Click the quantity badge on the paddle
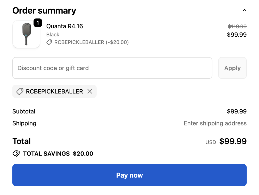Screen dimensions: 259x195 coord(38,23)
